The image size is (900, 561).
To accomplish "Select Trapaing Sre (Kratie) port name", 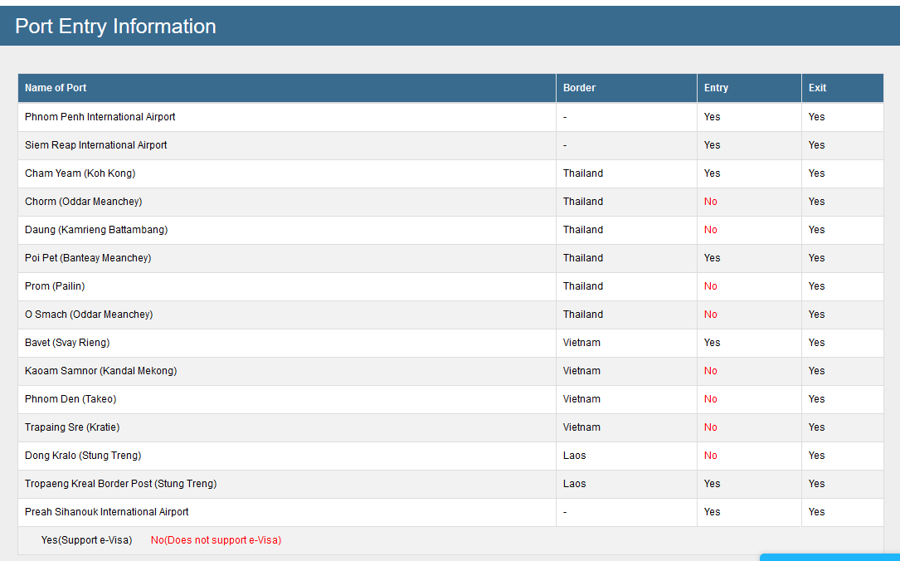I will pyautogui.click(x=72, y=427).
